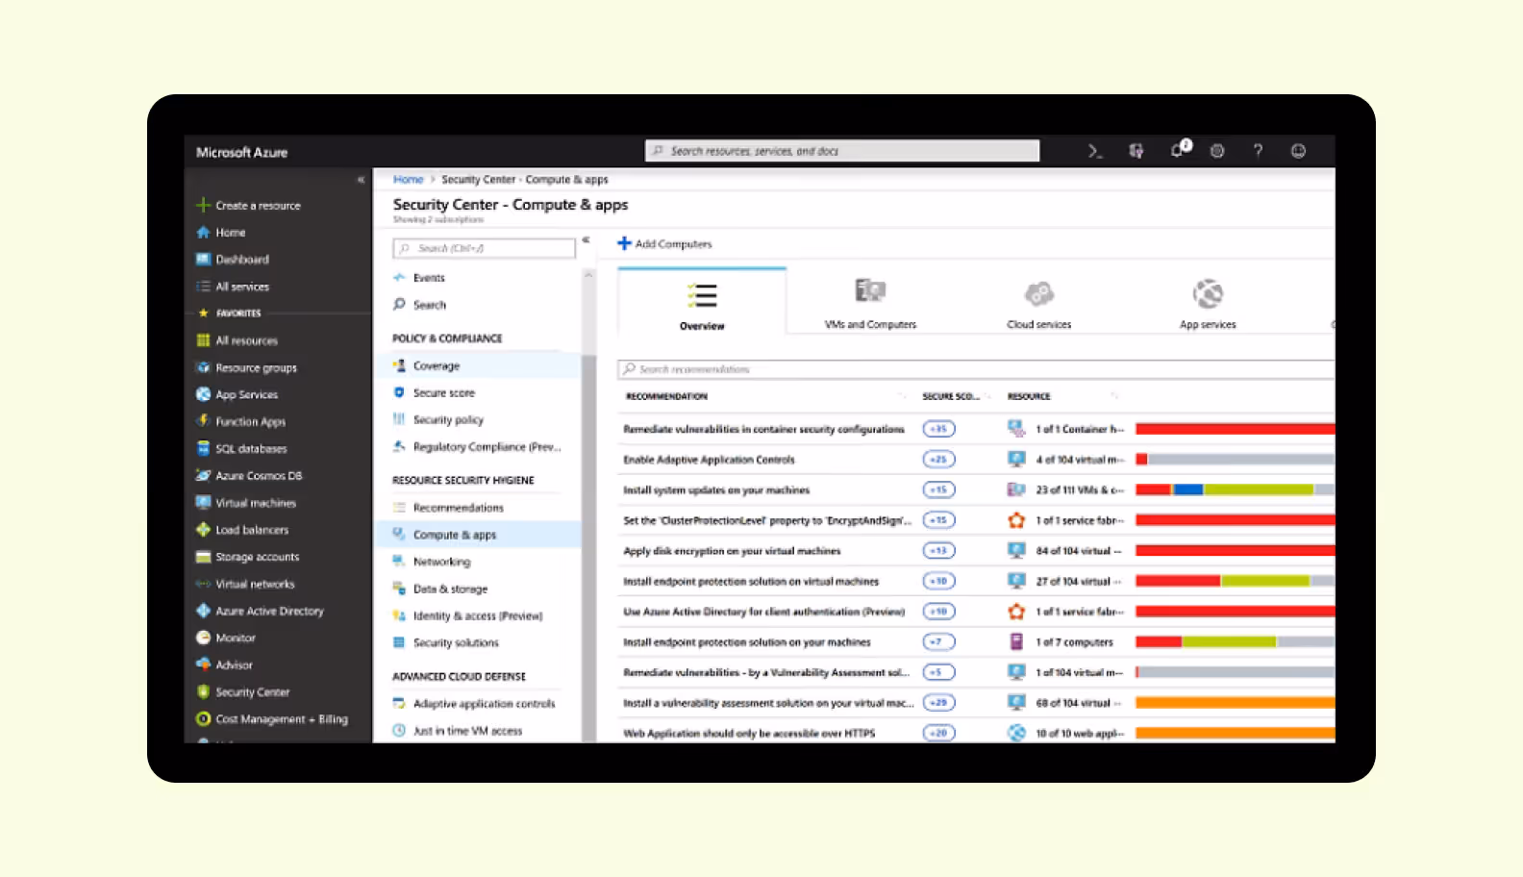Screen dimensions: 1523x877
Task: Click the Cost Management + Billing icon
Action: coord(203,718)
